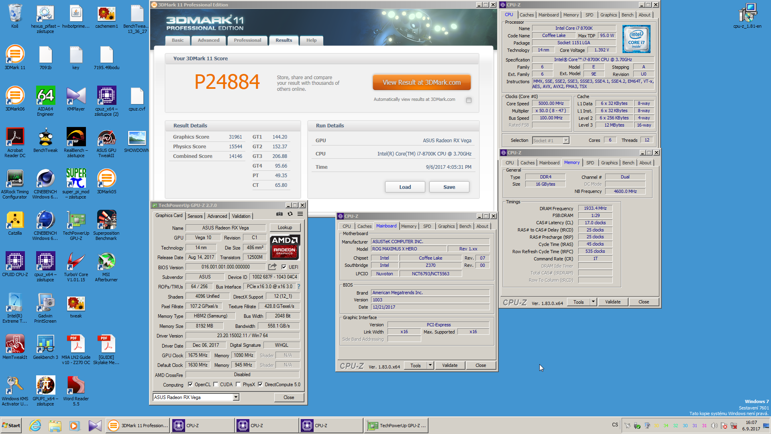Open Word Reader 5.5 desktop icon

[x=76, y=391]
